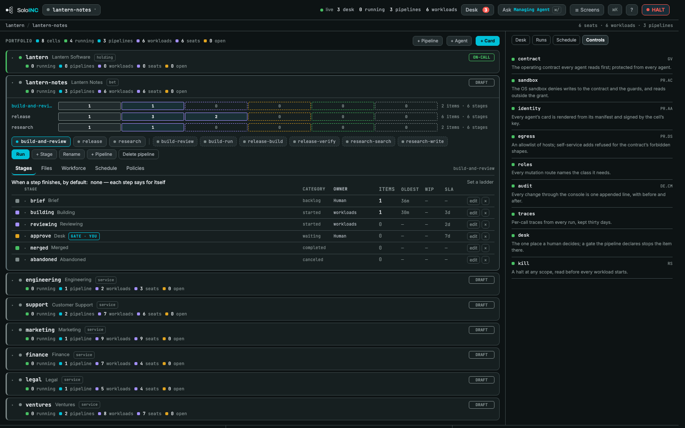The height and width of the screenshot is (428, 685).
Task: Open the Runs tab in right panel
Action: point(541,40)
